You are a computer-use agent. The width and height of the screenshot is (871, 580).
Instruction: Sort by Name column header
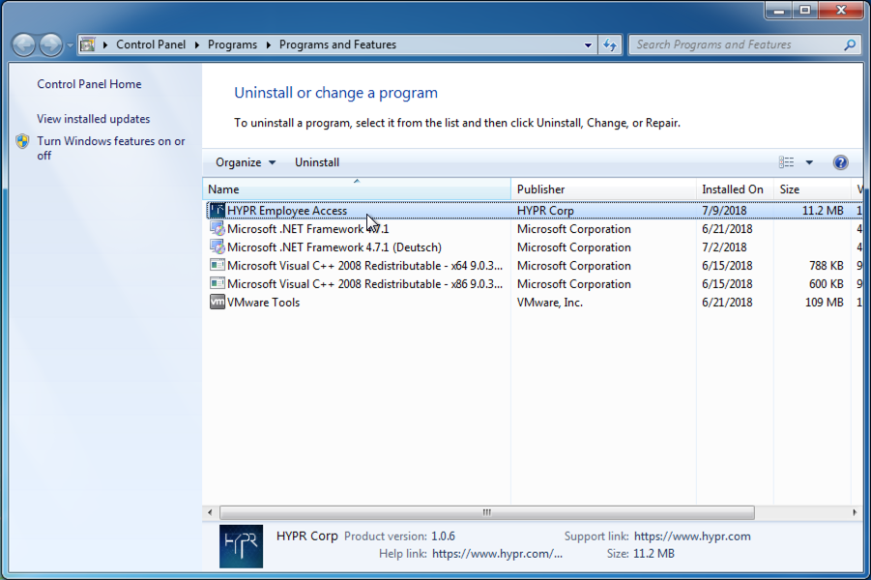coord(357,188)
